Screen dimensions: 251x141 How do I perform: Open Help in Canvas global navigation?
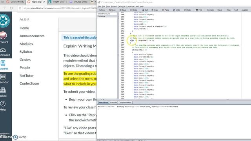coord(3,106)
